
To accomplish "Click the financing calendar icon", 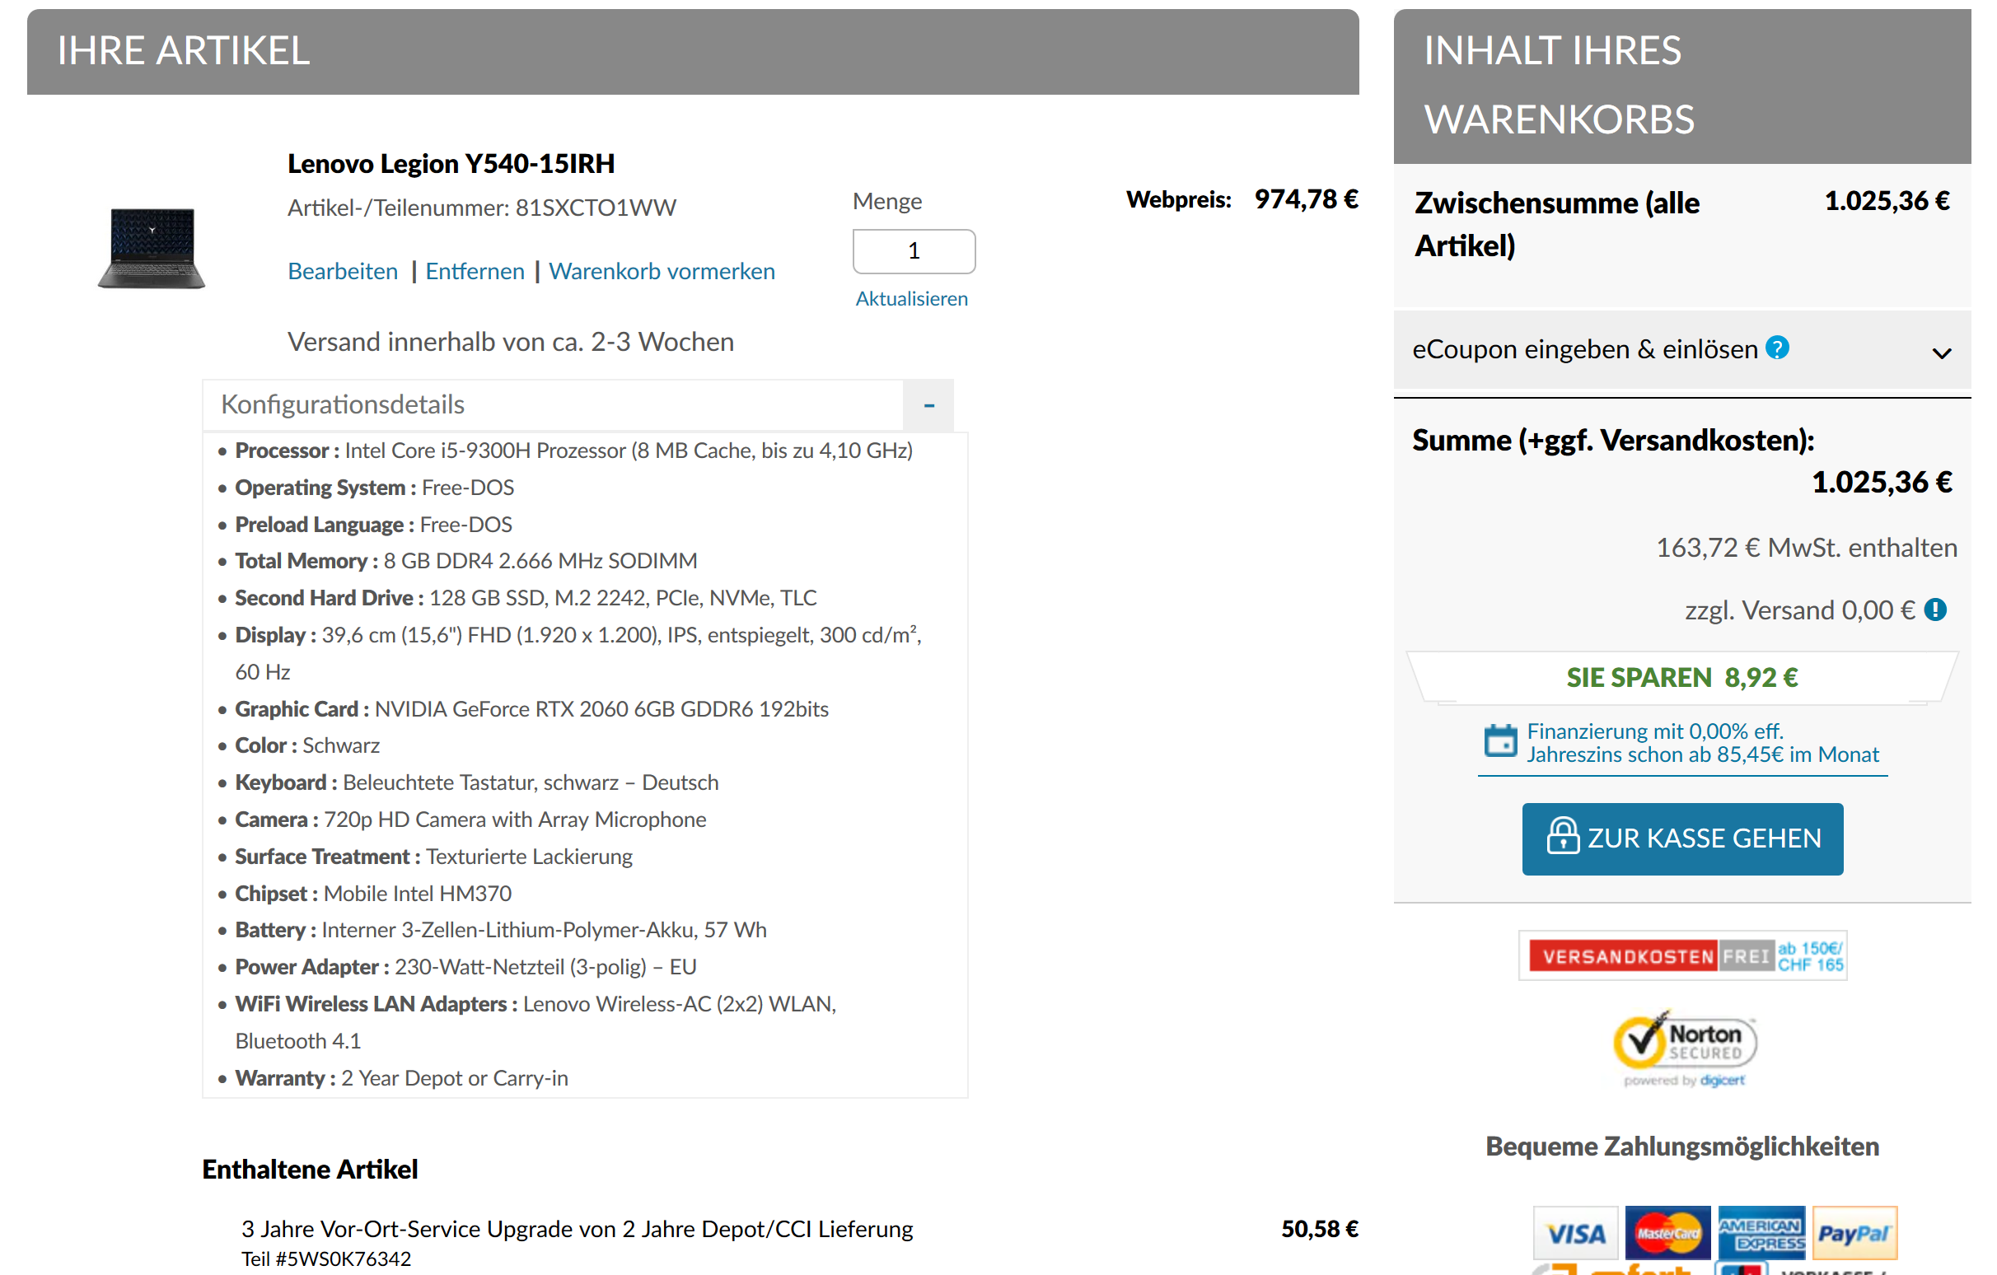I will coord(1499,741).
